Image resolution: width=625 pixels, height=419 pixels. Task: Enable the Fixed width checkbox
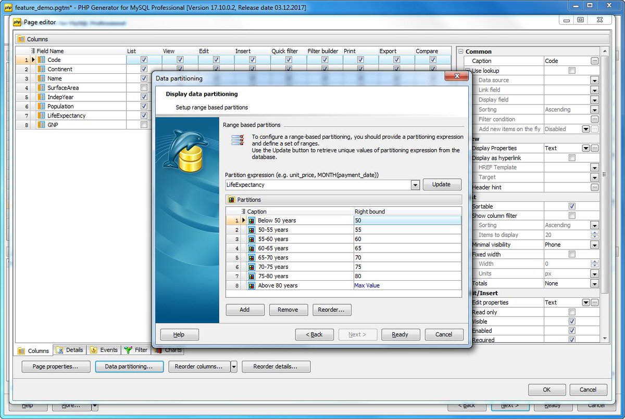(572, 254)
